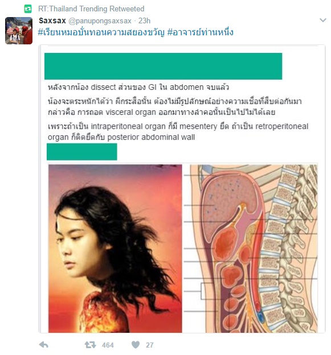331x355 pixels.
Task: Open Saxsax profile picture
Action: [19, 31]
